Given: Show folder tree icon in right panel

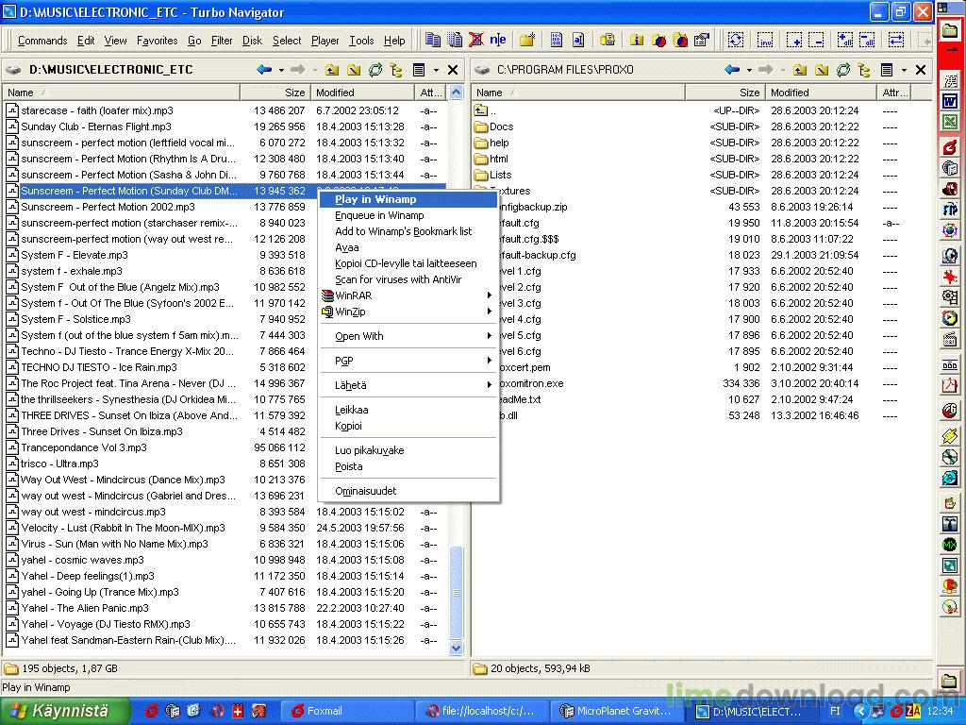Looking at the screenshot, I should click(x=864, y=70).
